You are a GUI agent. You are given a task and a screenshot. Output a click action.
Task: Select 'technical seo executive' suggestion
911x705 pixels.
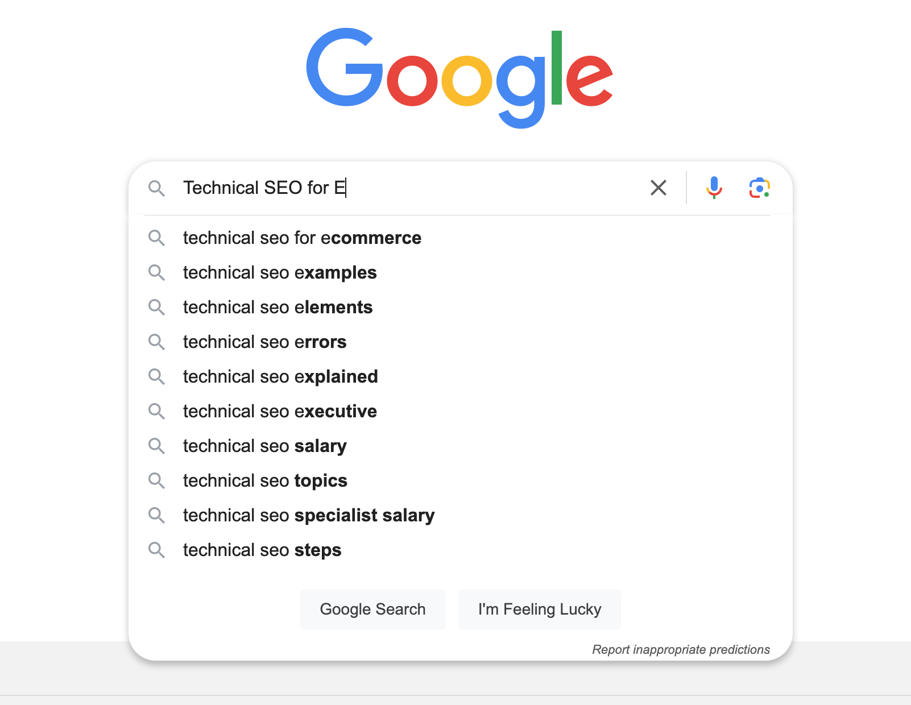280,411
